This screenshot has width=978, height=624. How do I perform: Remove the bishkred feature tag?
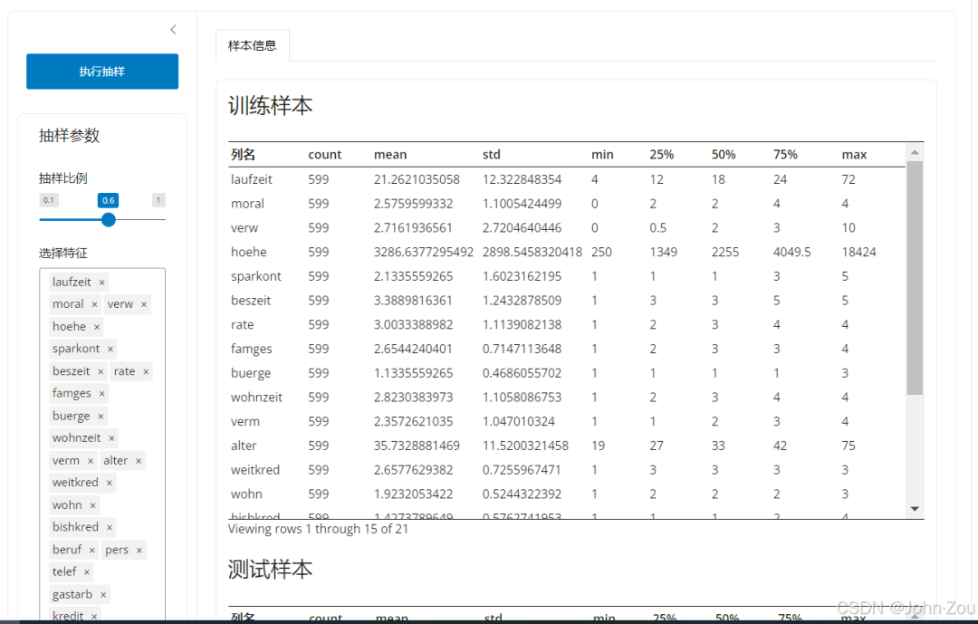click(x=110, y=527)
